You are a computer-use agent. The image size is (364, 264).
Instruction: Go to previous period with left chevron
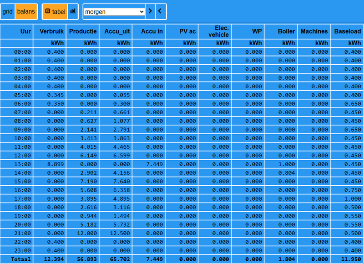161,11
